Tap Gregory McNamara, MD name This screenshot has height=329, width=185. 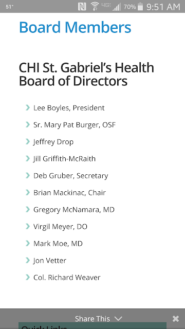[x=74, y=210]
